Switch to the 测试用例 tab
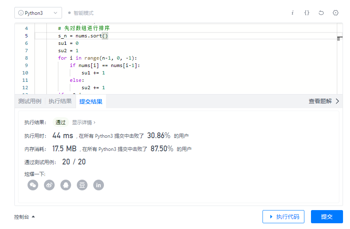Image resolution: width=350 pixels, height=229 pixels. (30, 101)
